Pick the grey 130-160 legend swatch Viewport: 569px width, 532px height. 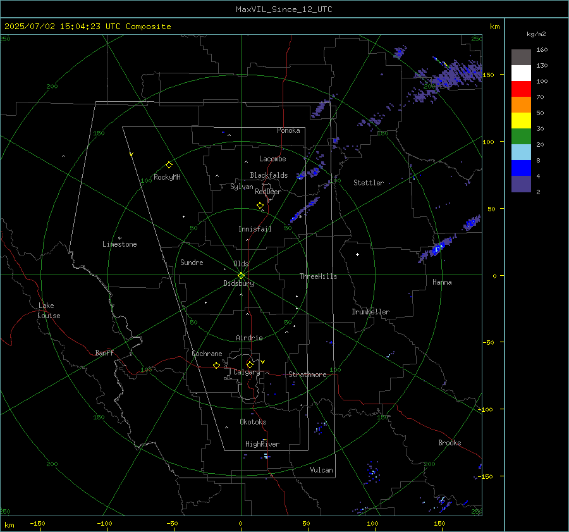click(521, 58)
